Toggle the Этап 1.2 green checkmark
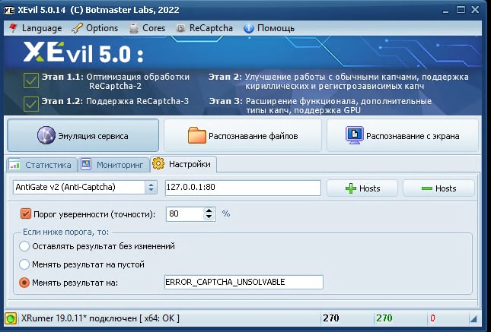 click(x=31, y=104)
